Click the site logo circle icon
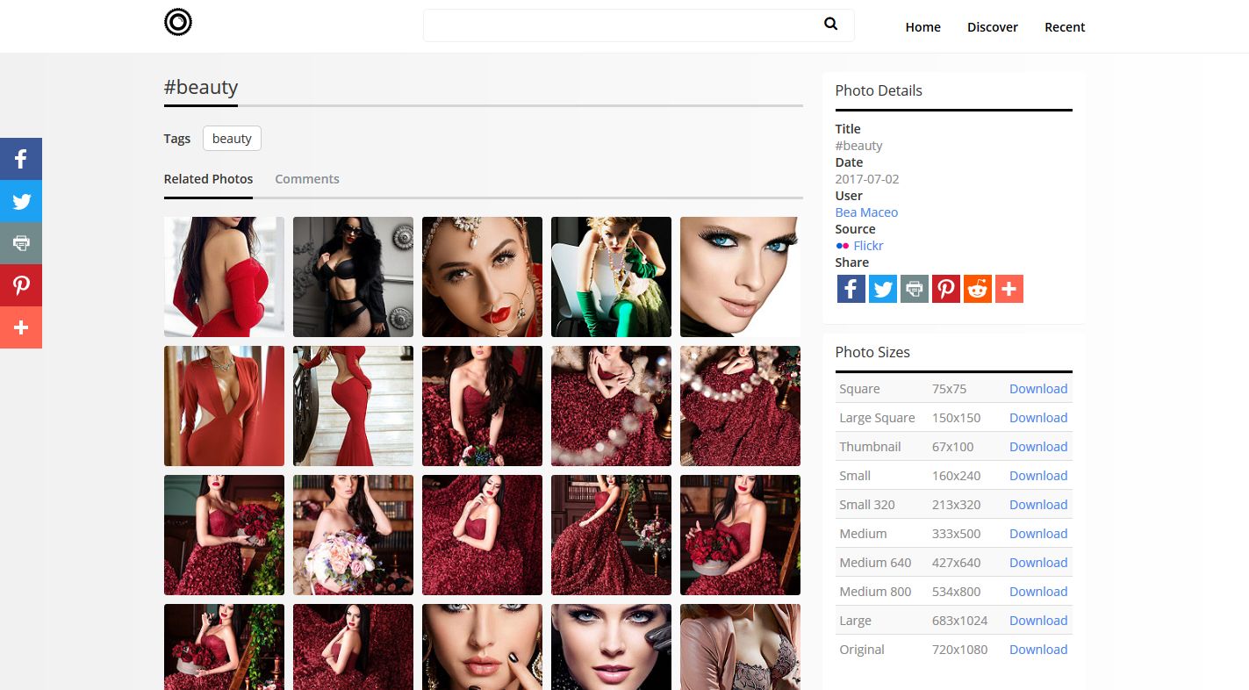Viewport: 1249px width, 690px height. pos(178,23)
